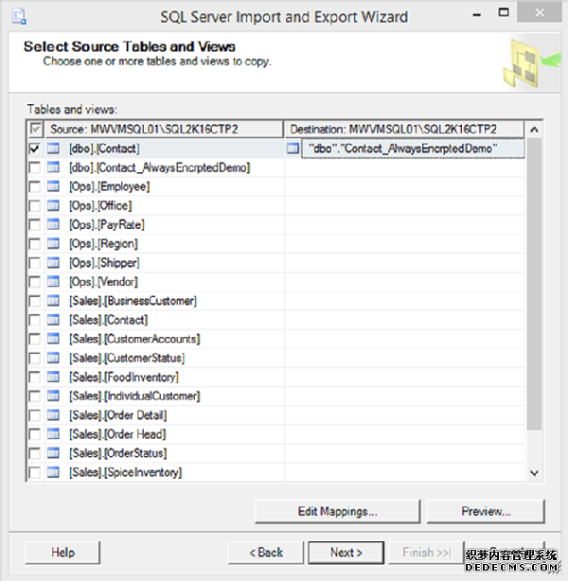Click the table icon beside [dbo].[Contact_AlwaysEncrptedDemo]

click(53, 167)
